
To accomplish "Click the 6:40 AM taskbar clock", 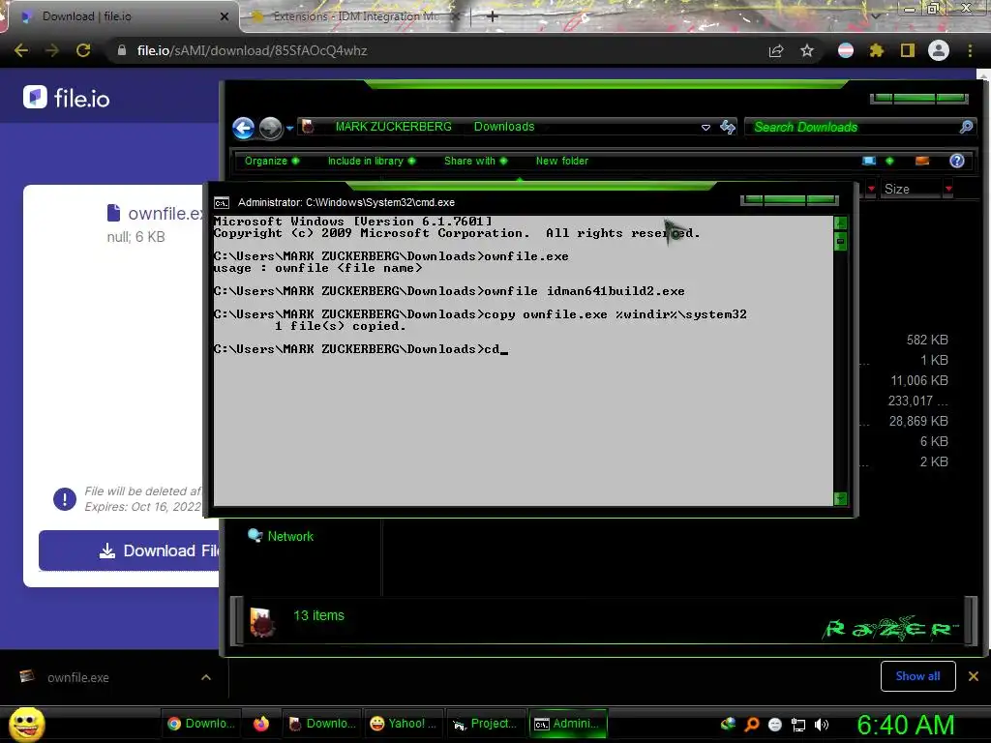I will (905, 725).
